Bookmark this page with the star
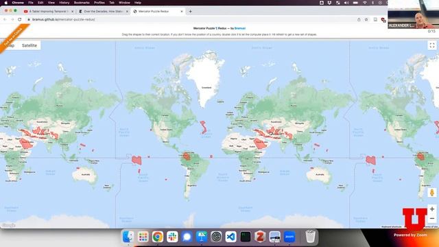The height and width of the screenshot is (247, 439). click(366, 20)
